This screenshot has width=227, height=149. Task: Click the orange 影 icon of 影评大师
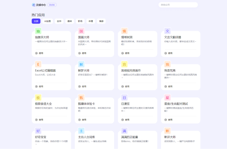pos(167,131)
